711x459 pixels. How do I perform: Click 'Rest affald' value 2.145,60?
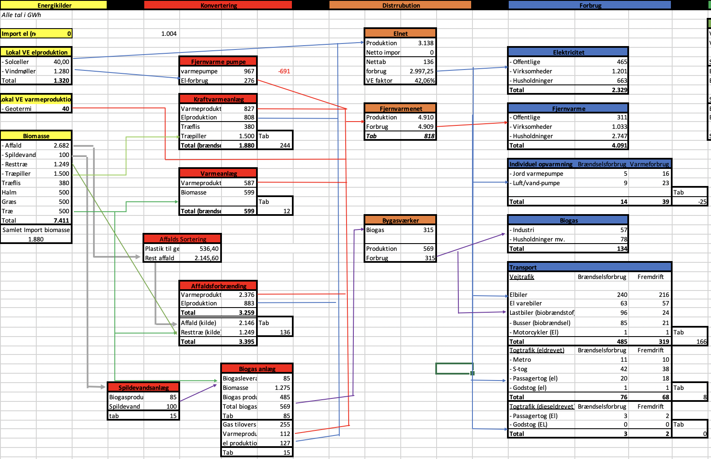coord(206,258)
